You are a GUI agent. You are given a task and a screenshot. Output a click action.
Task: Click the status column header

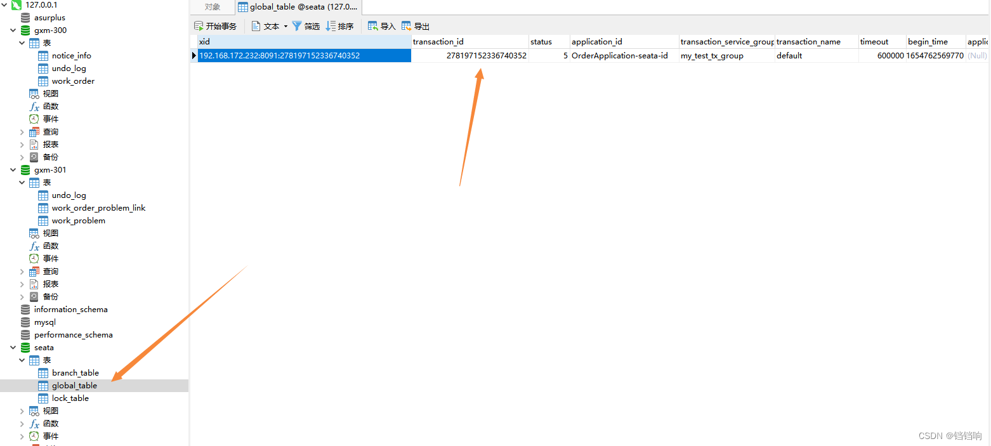tap(549, 42)
